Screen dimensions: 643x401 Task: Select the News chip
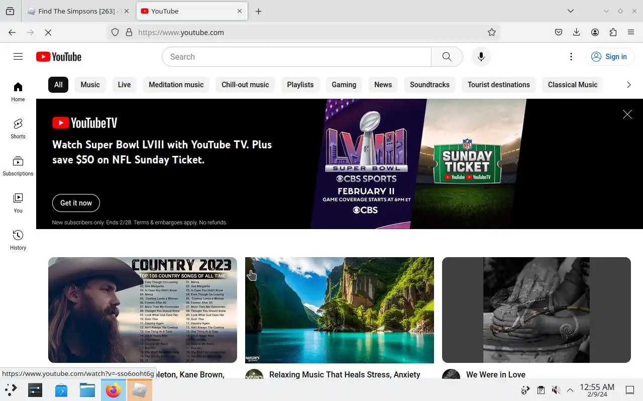coord(383,85)
